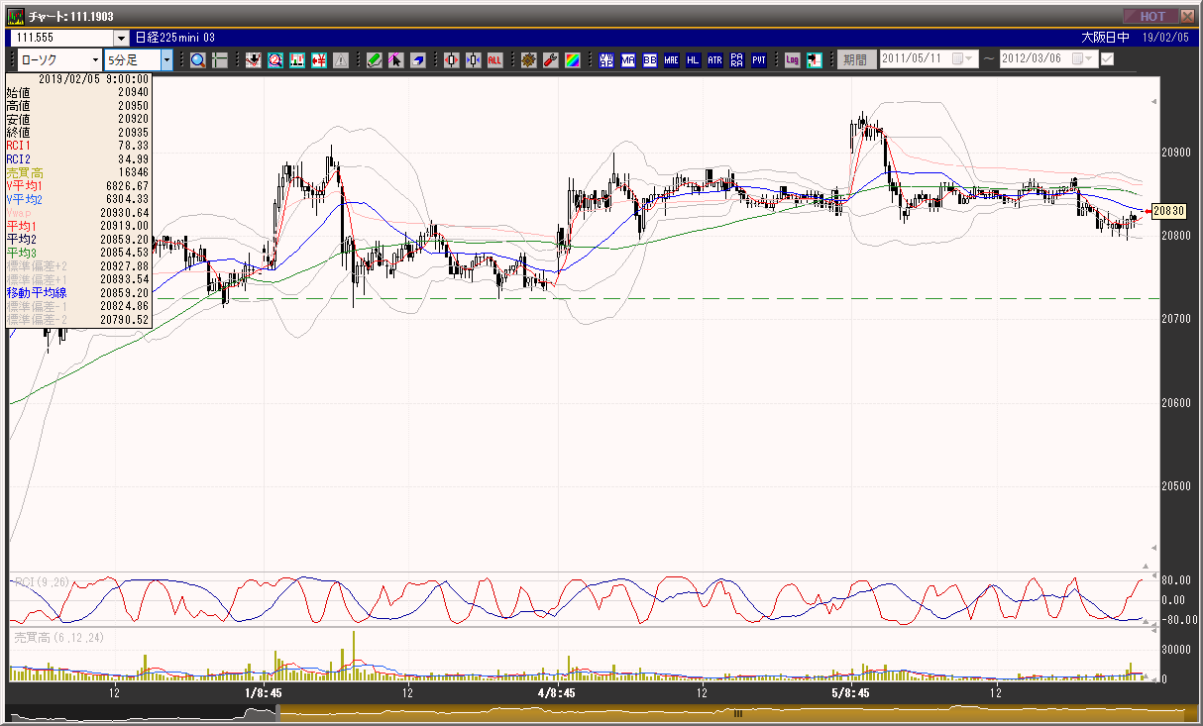Click the crosshair cursor icon
The height and width of the screenshot is (726, 1203).
tap(220, 60)
